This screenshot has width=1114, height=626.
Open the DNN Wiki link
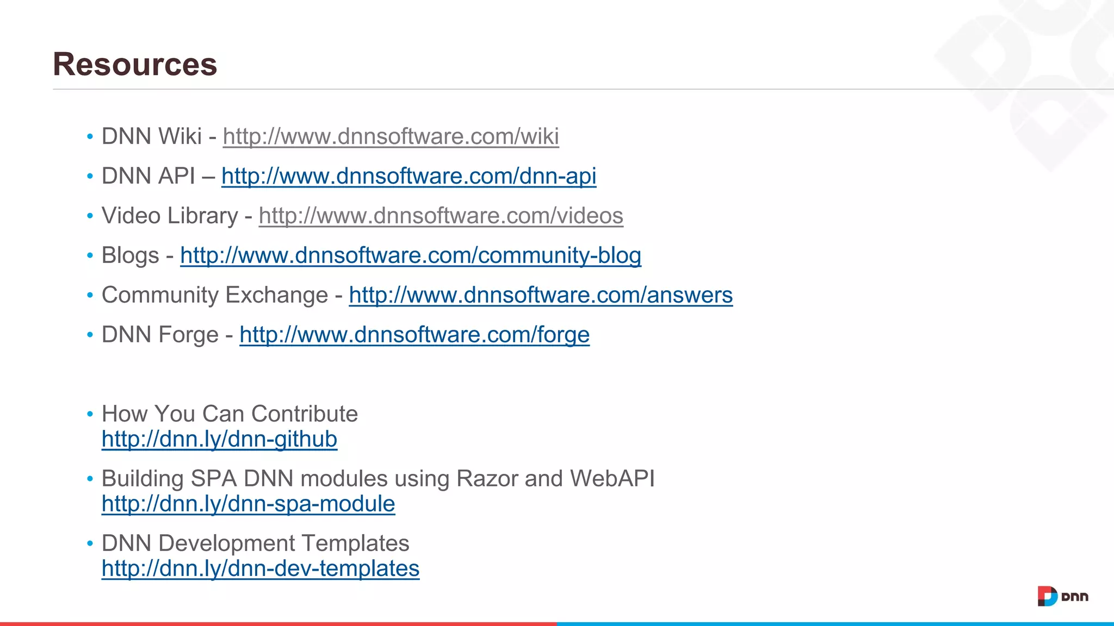[391, 136]
